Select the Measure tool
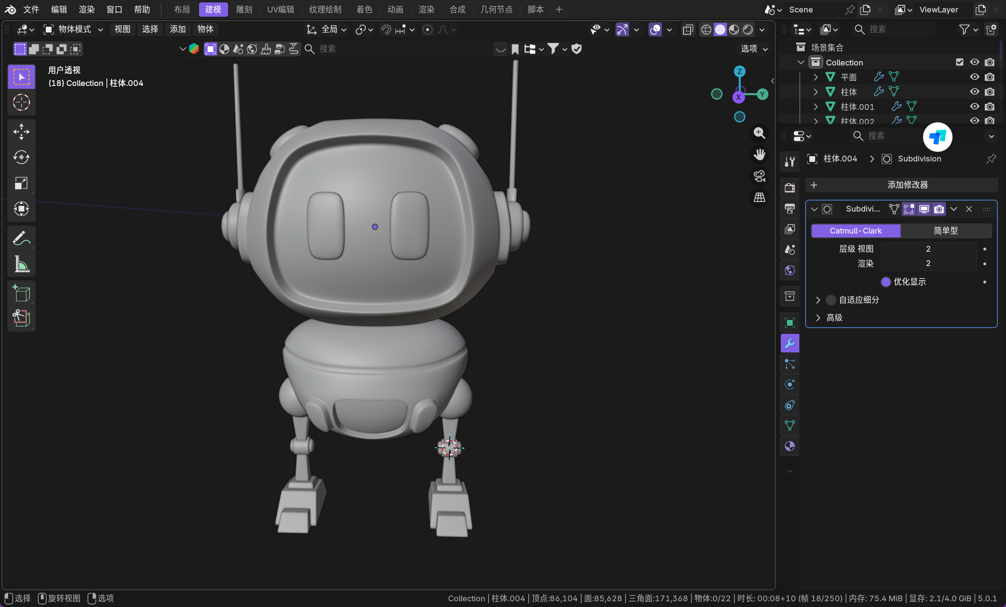This screenshot has height=607, width=1006. pyautogui.click(x=21, y=264)
